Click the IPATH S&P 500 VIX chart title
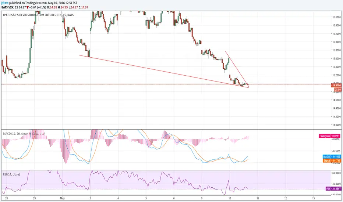The image size is (343, 202). click(38, 15)
